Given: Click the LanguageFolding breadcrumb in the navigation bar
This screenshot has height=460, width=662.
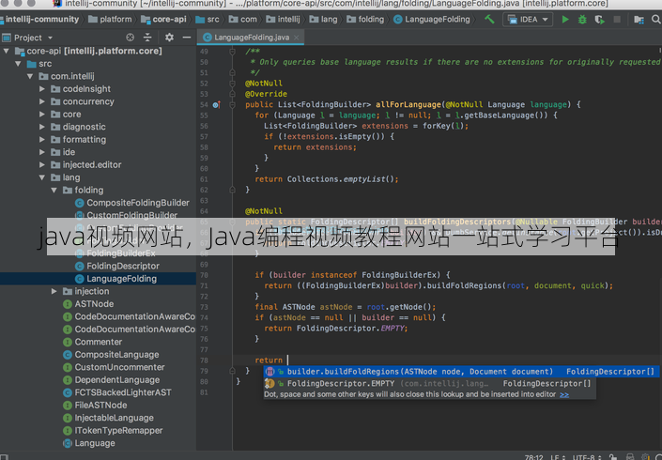Looking at the screenshot, I should pos(432,20).
